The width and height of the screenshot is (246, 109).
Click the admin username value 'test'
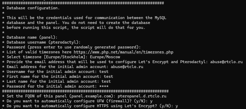(x=104, y=72)
